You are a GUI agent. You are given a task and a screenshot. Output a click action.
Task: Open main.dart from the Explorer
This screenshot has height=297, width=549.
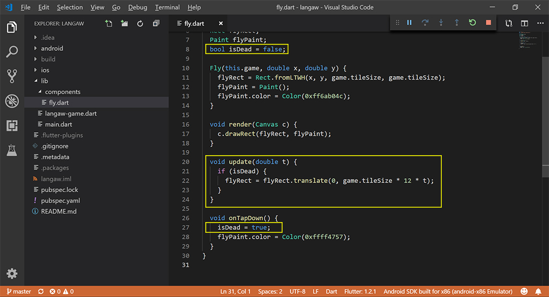pyautogui.click(x=58, y=124)
